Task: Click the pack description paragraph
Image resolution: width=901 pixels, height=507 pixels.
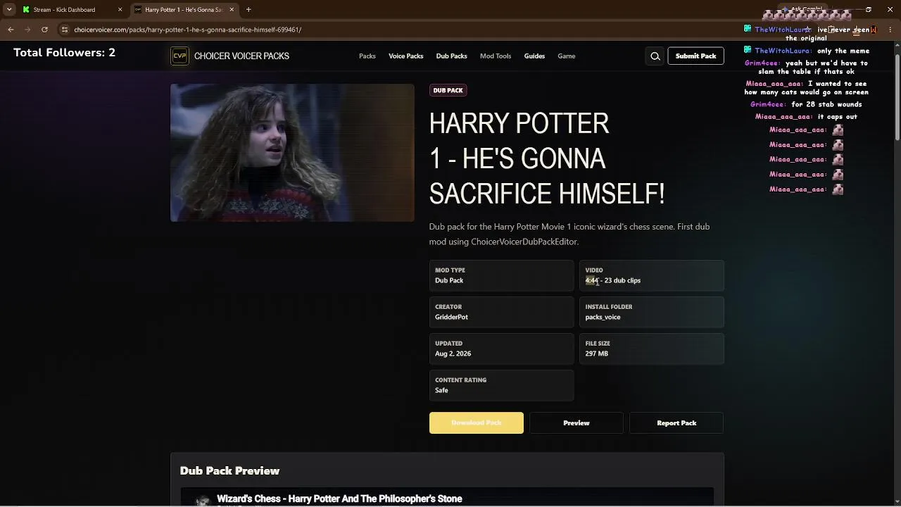Action: click(569, 234)
